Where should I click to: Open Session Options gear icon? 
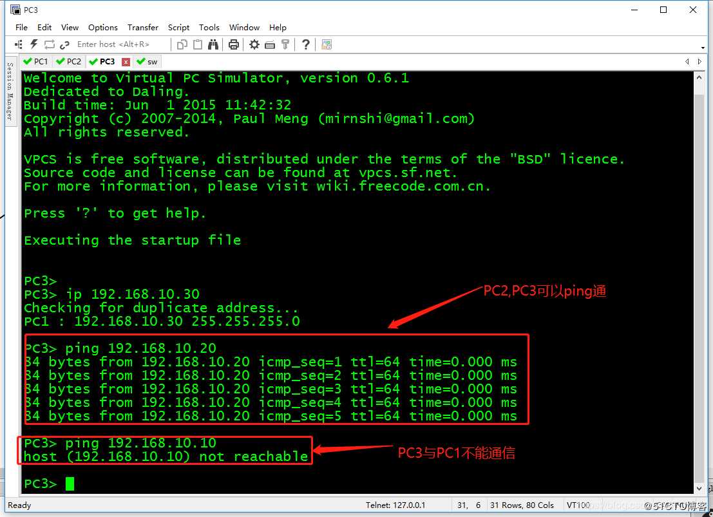coord(254,44)
